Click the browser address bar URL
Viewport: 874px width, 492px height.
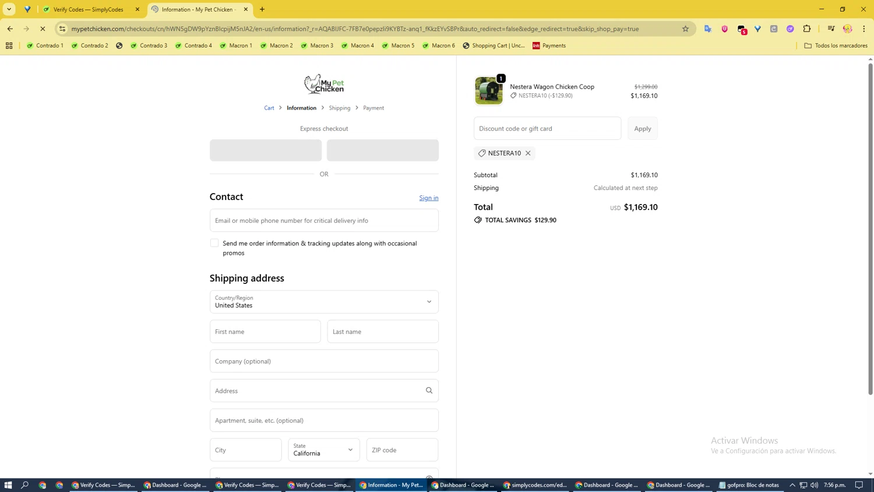pyautogui.click(x=355, y=29)
